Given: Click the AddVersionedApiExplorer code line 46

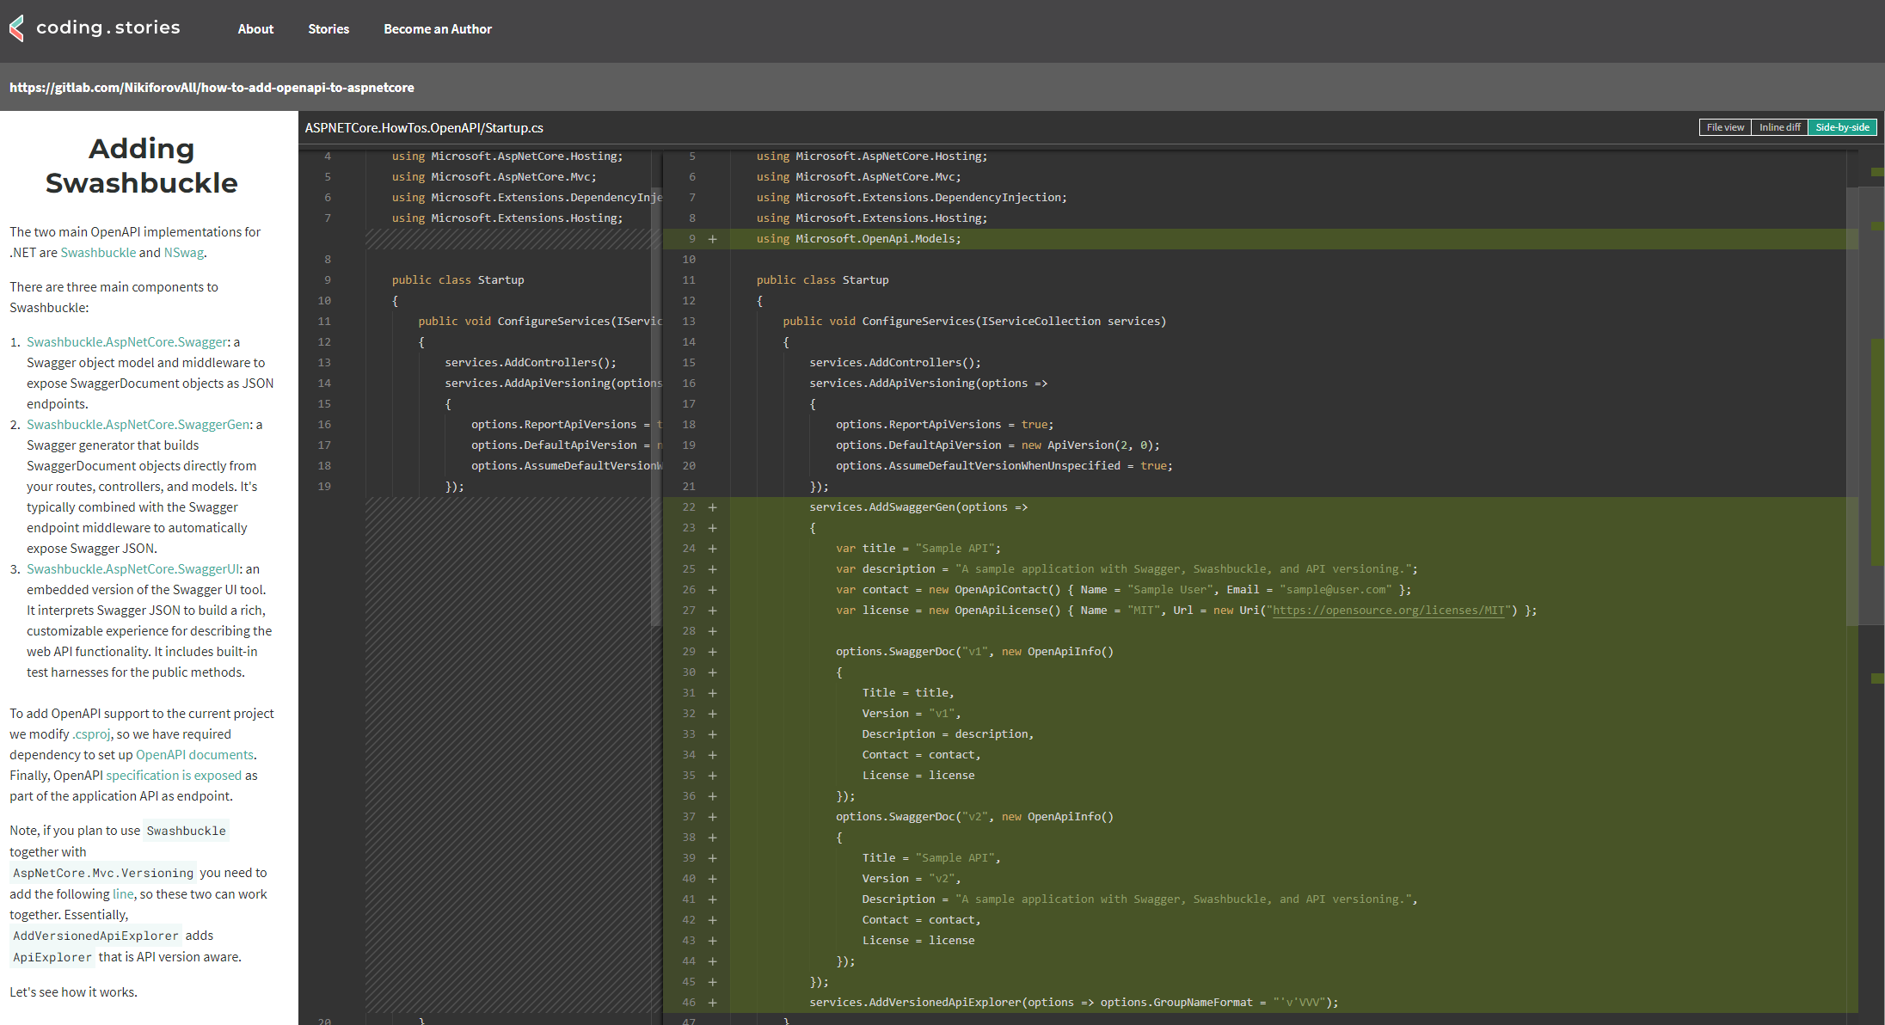Looking at the screenshot, I should coord(1074,1003).
